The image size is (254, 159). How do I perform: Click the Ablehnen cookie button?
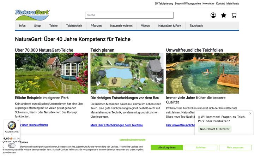(x=201, y=147)
